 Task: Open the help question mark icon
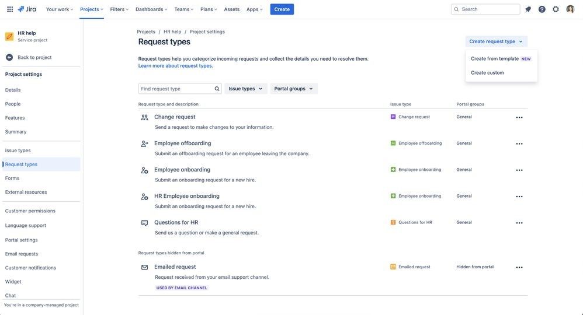coord(542,9)
